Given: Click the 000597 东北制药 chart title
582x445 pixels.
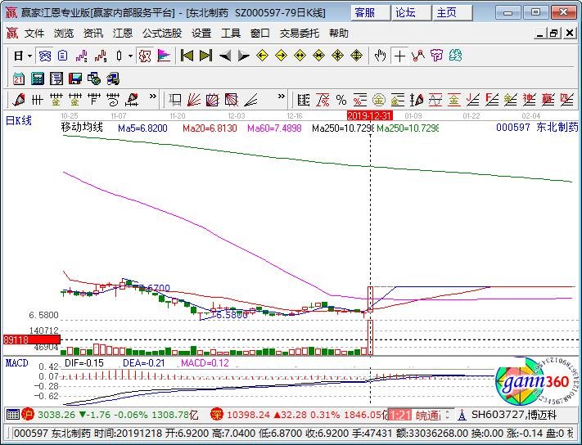Looking at the screenshot, I should click(537, 127).
